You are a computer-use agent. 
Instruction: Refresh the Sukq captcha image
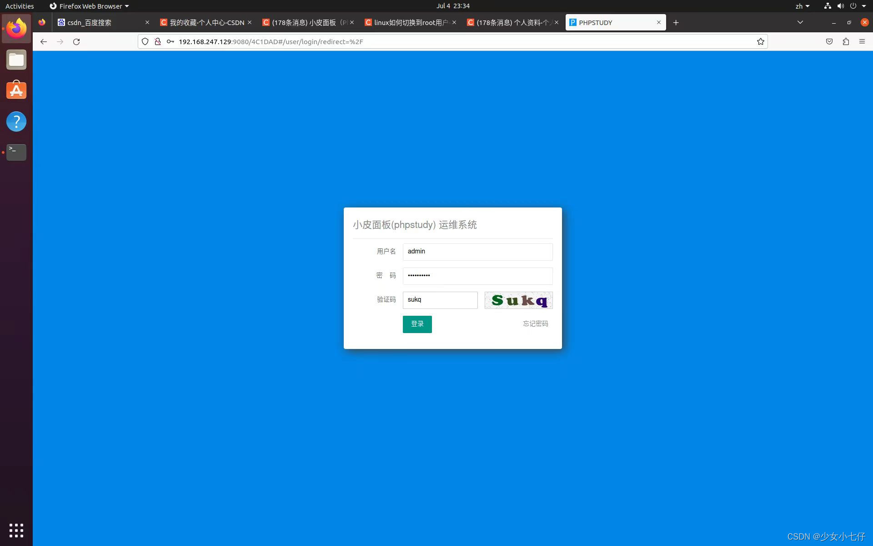(518, 300)
